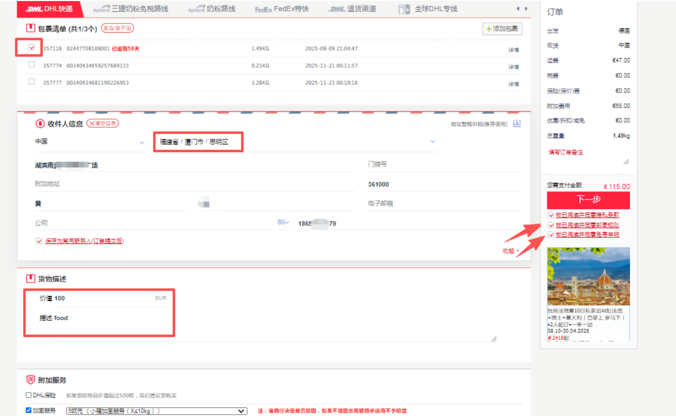Screen dimensions: 676x416
Task: Click the clear info 清空信息 pill
Action: 102,124
